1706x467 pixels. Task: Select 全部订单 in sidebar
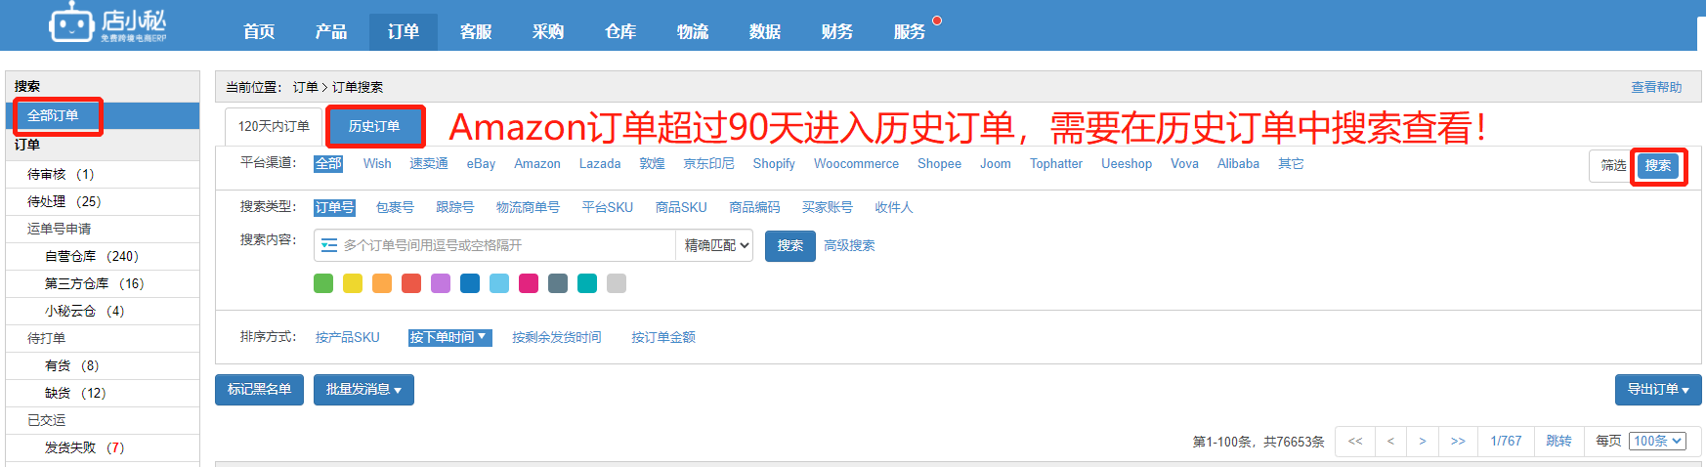pyautogui.click(x=103, y=115)
